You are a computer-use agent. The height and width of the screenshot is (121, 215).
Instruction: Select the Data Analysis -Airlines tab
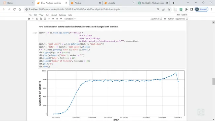pos(52,3)
